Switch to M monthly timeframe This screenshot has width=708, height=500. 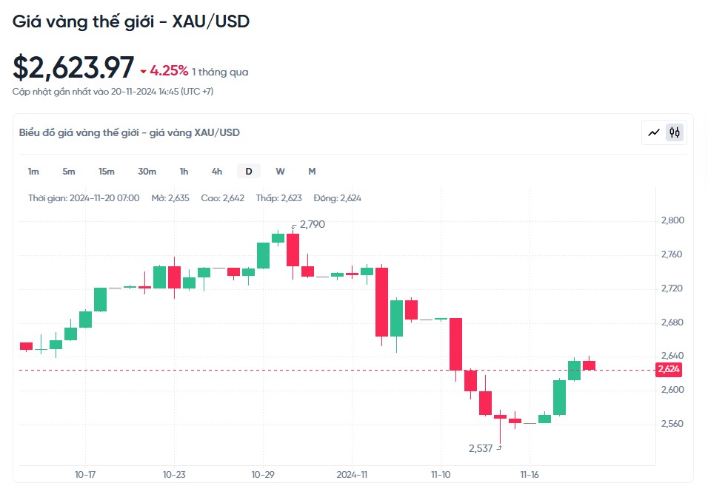click(x=312, y=172)
